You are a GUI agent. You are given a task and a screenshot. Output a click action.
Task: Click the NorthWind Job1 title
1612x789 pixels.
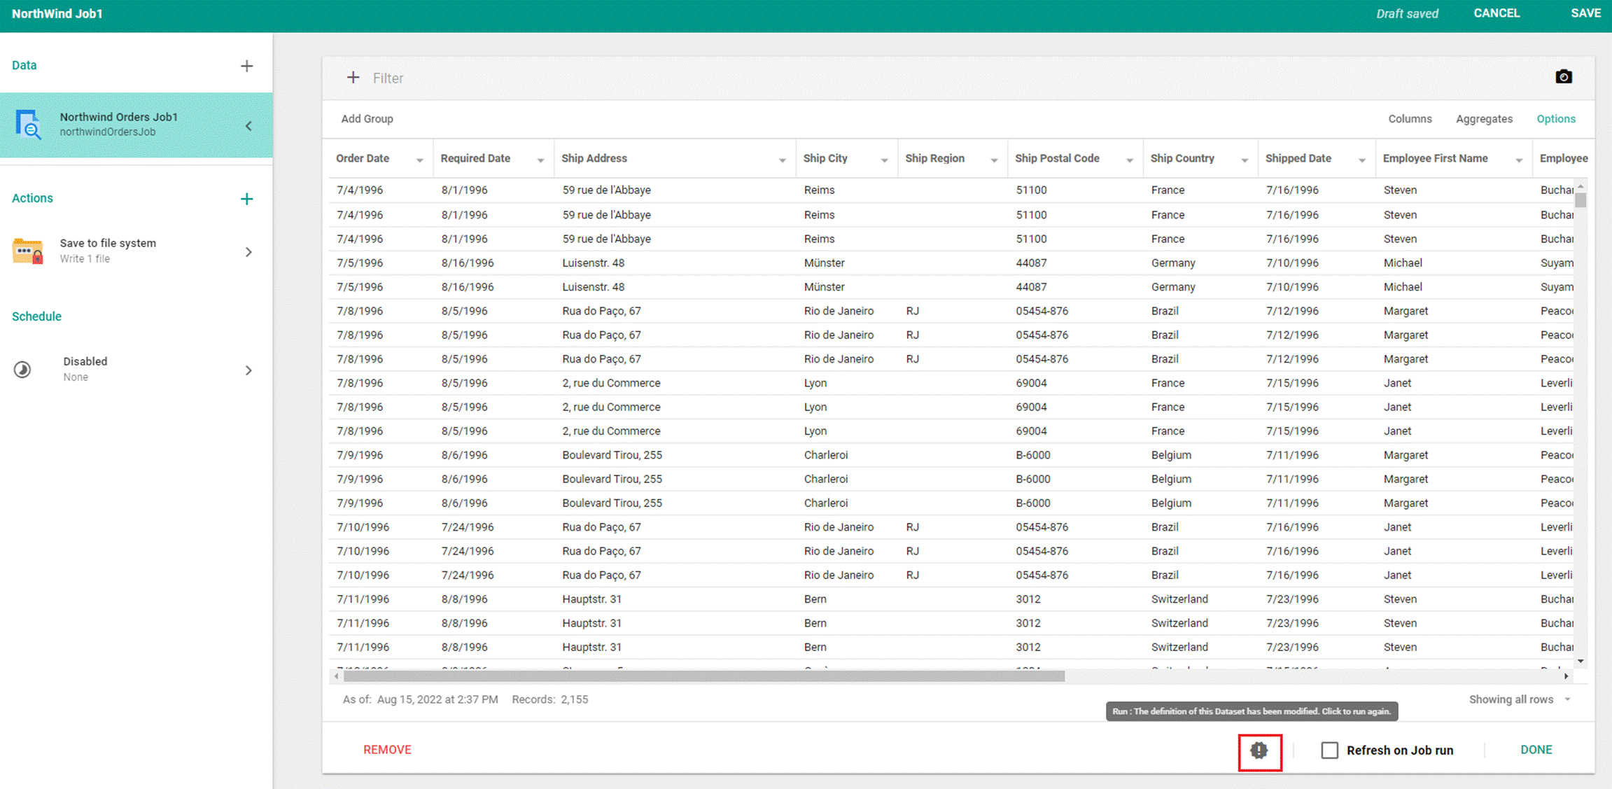[57, 13]
